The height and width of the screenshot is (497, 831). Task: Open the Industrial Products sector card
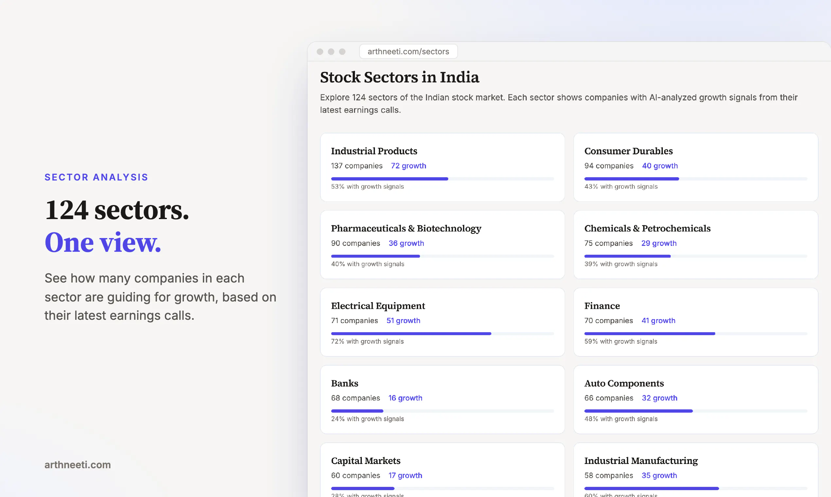(442, 167)
